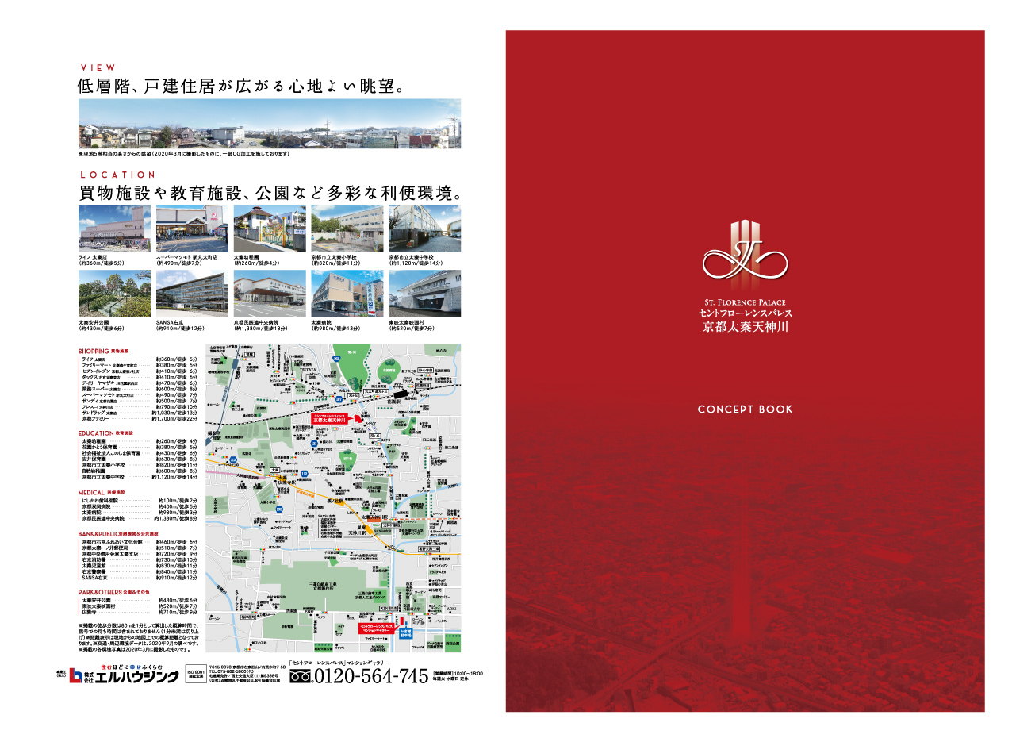Click the St. Florence Palace emblem logo
Viewport: 1012px width, 742px height.
point(745,254)
